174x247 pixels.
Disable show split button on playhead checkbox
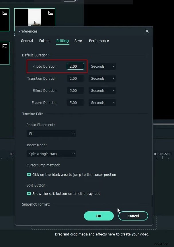(x=29, y=193)
